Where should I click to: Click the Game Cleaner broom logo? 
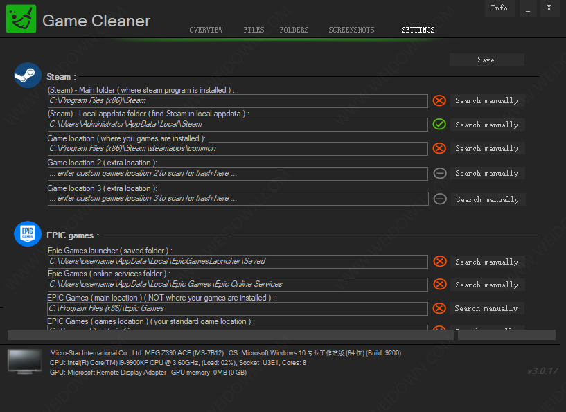pyautogui.click(x=21, y=19)
